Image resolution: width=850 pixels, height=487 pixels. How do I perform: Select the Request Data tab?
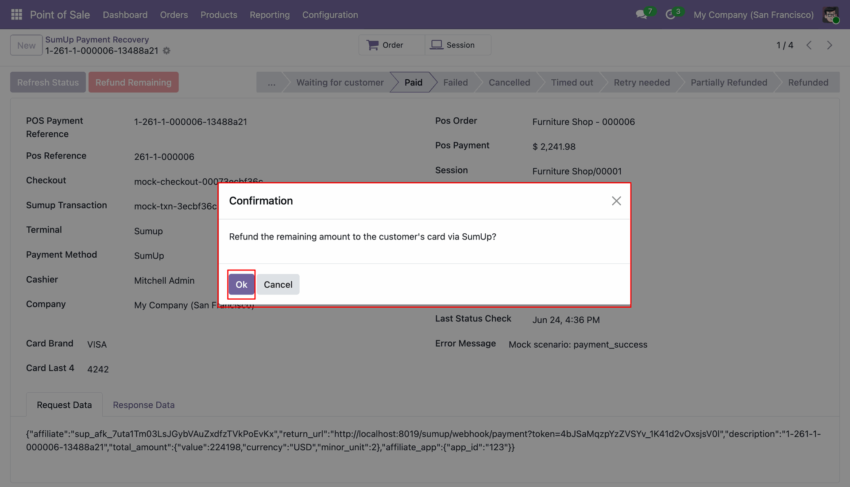64,405
